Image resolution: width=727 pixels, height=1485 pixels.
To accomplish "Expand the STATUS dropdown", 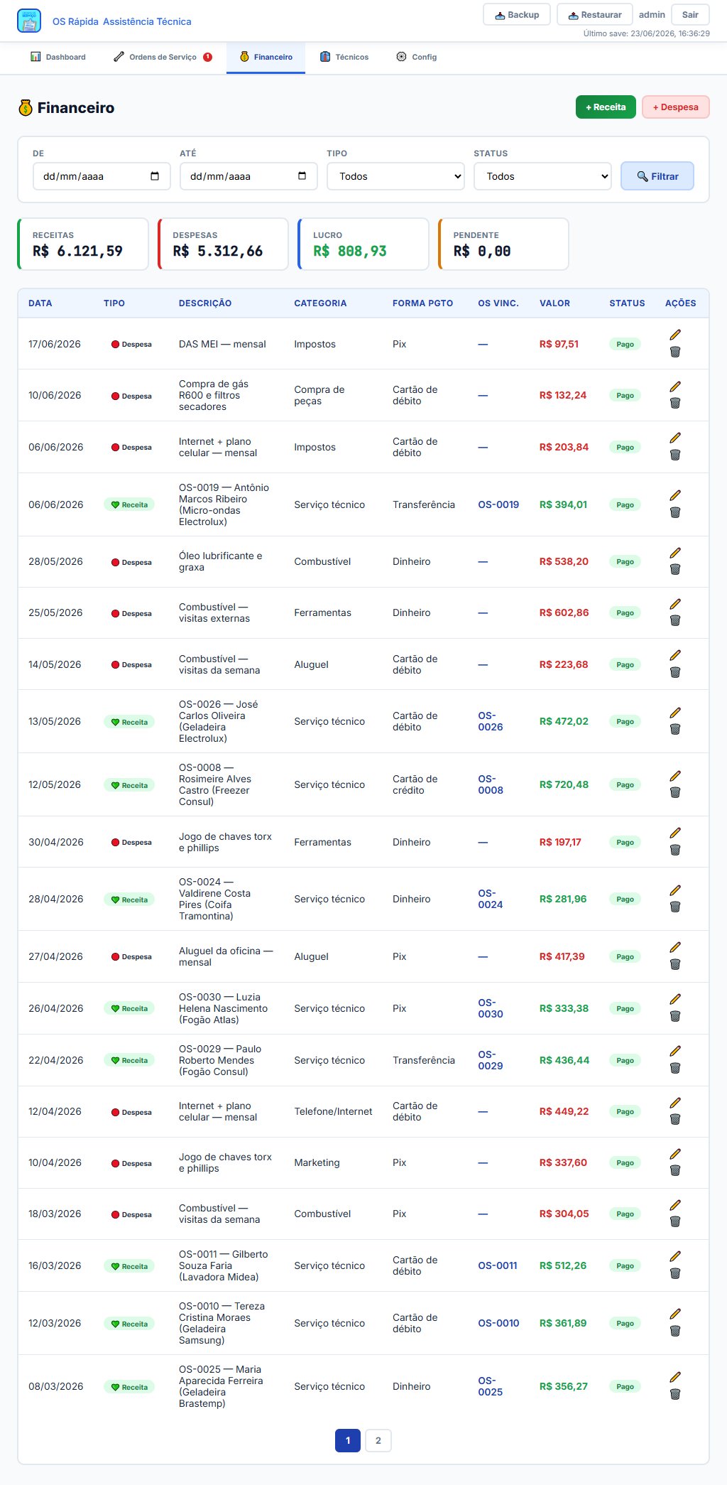I will coord(542,176).
